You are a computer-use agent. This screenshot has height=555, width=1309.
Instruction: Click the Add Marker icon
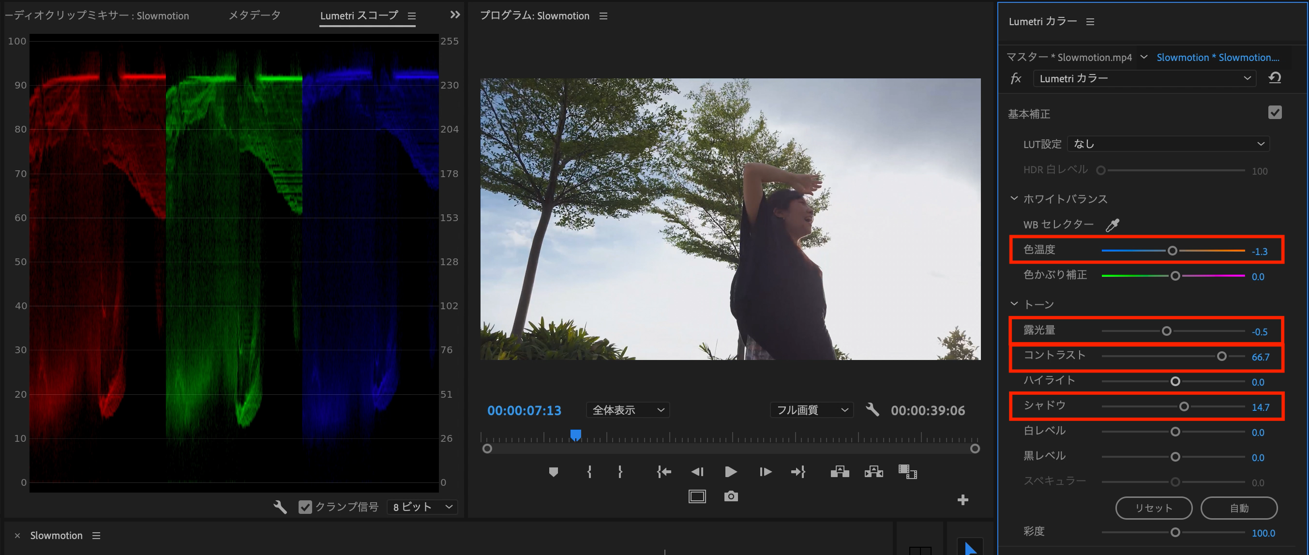(x=554, y=472)
